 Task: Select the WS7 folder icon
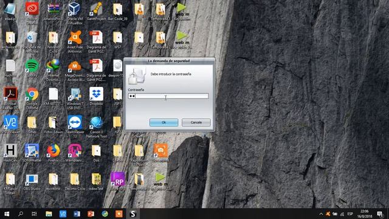(117, 40)
